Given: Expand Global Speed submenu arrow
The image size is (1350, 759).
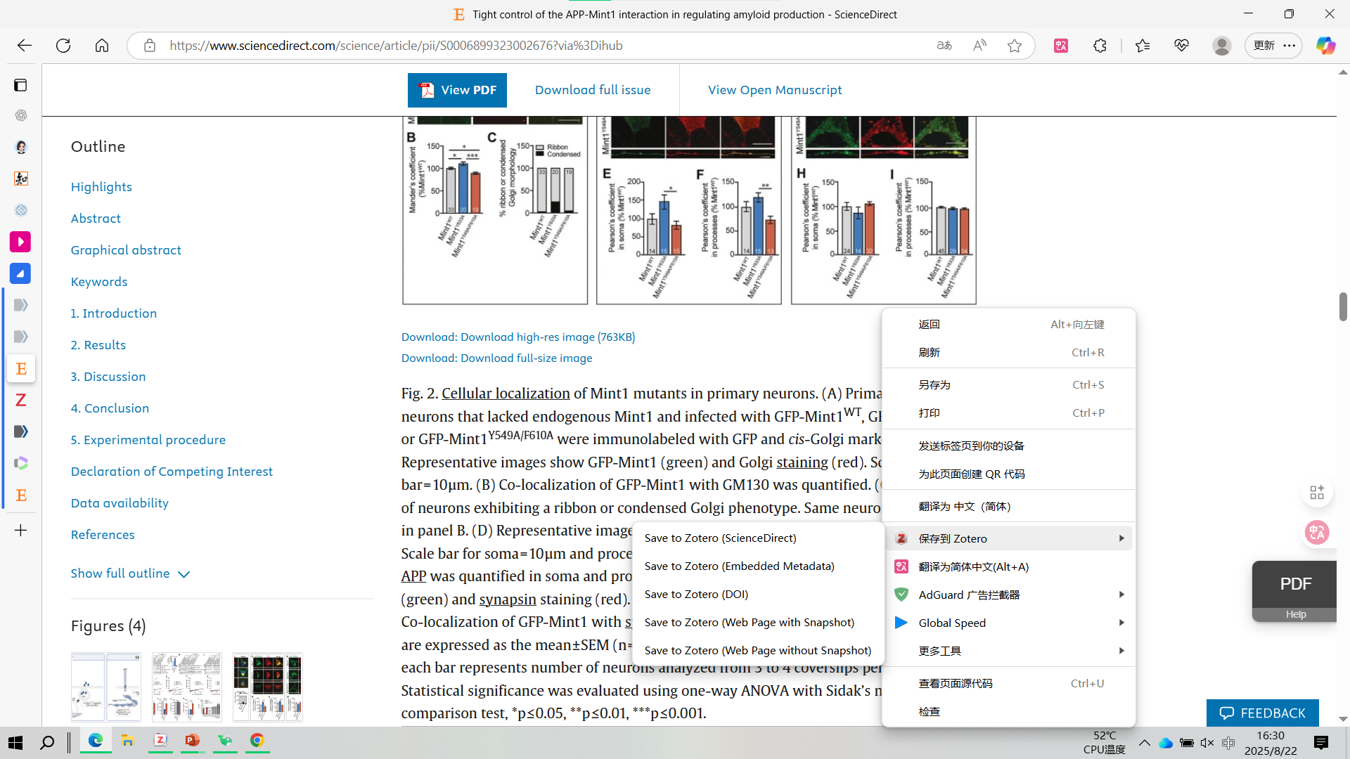Looking at the screenshot, I should coord(1121,623).
